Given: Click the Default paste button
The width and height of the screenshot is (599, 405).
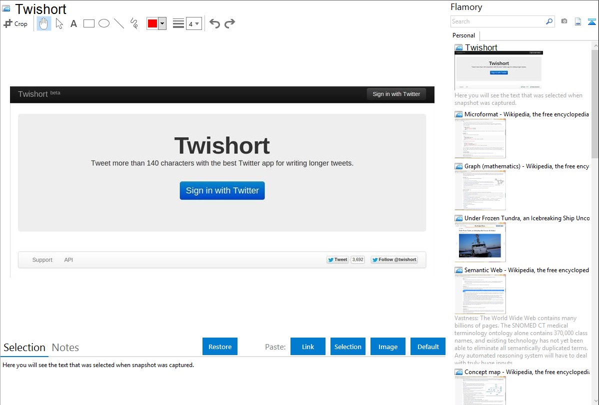Looking at the screenshot, I should coord(428,347).
